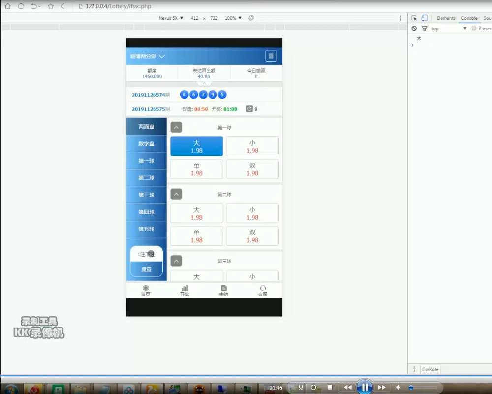492x394 pixels.
Task: Toggle the device toolbar icon in DevTools
Action: tap(424, 17)
